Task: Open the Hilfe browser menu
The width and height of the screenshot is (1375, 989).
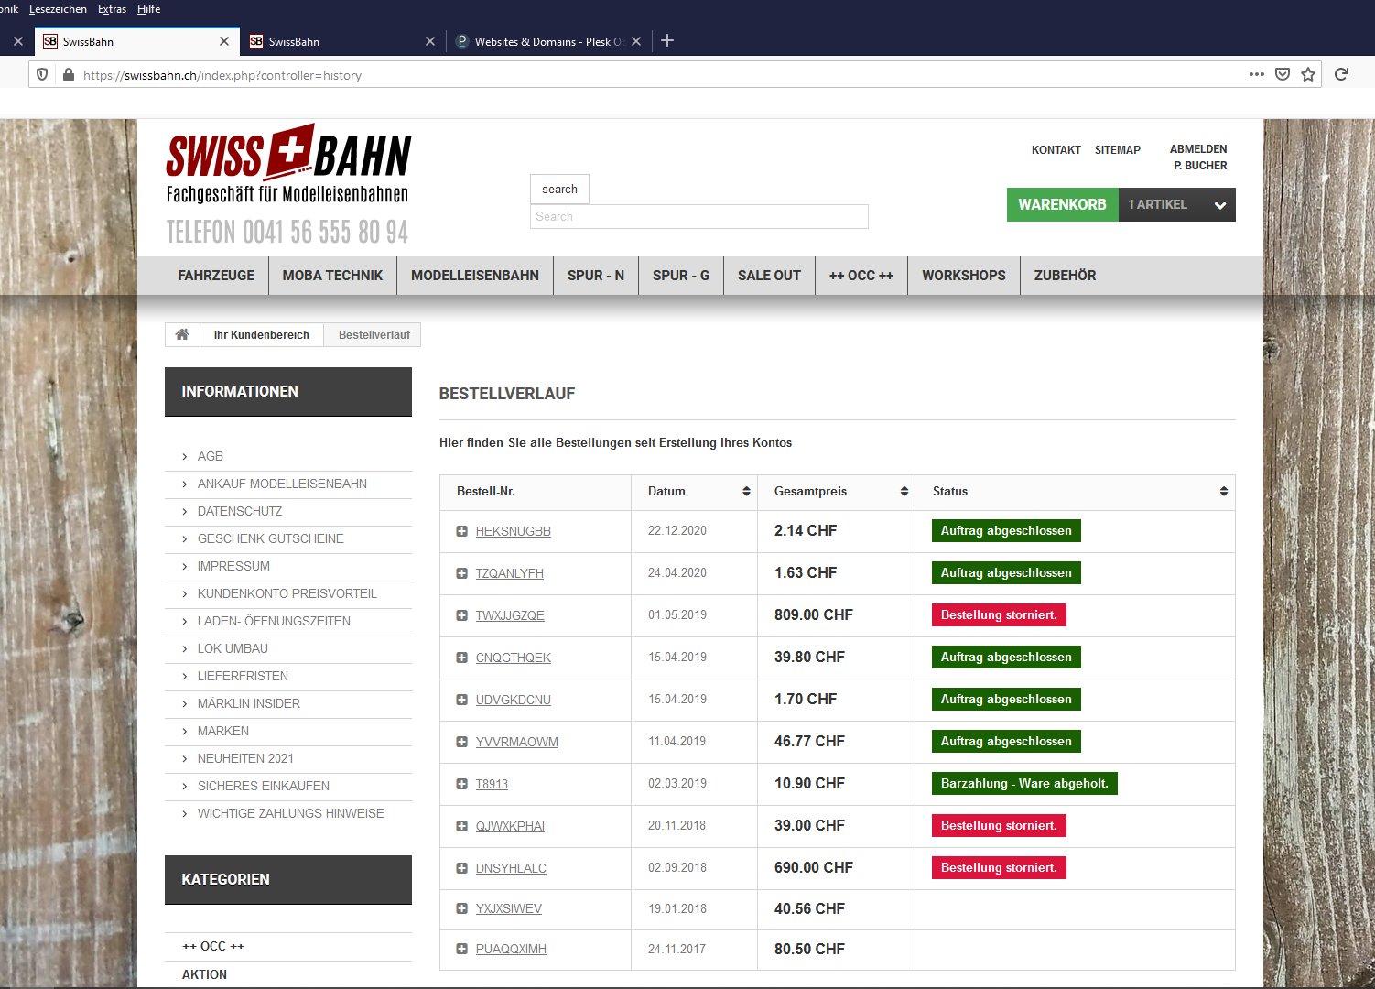Action: coord(148,9)
